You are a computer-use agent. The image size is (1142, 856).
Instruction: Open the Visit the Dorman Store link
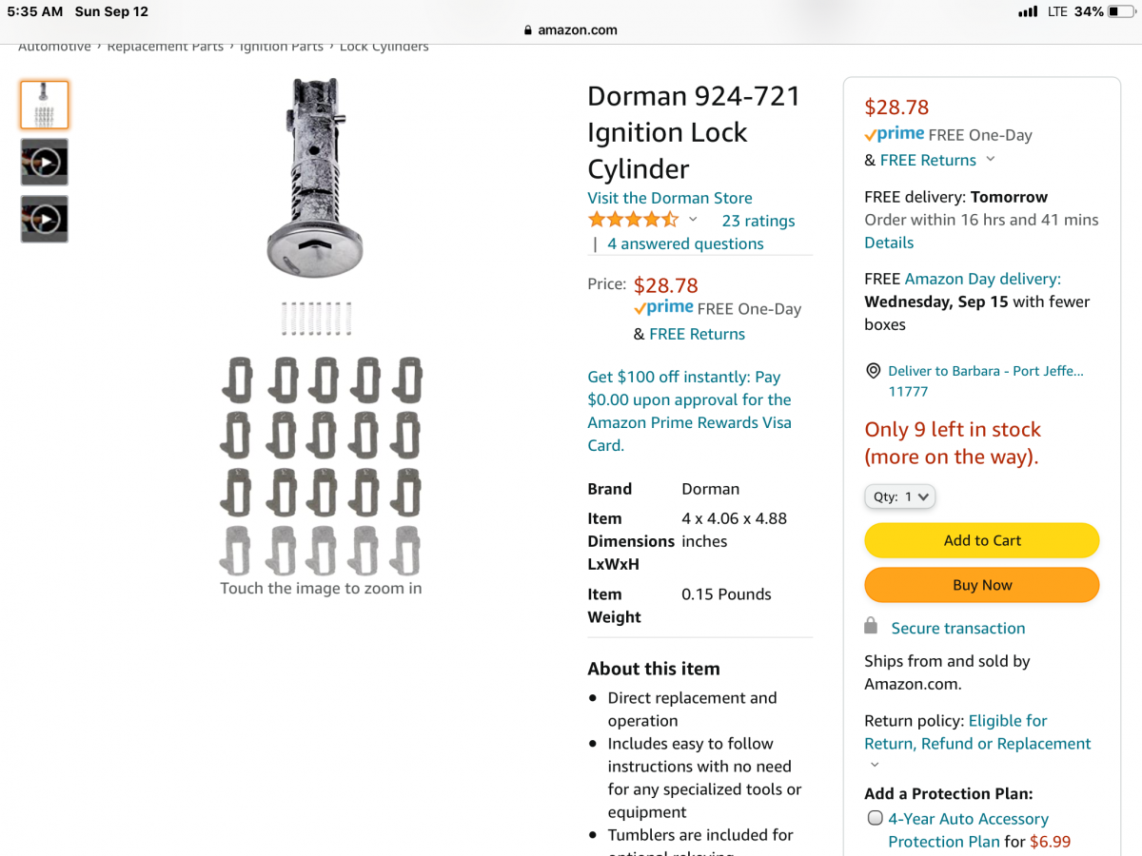tap(669, 197)
